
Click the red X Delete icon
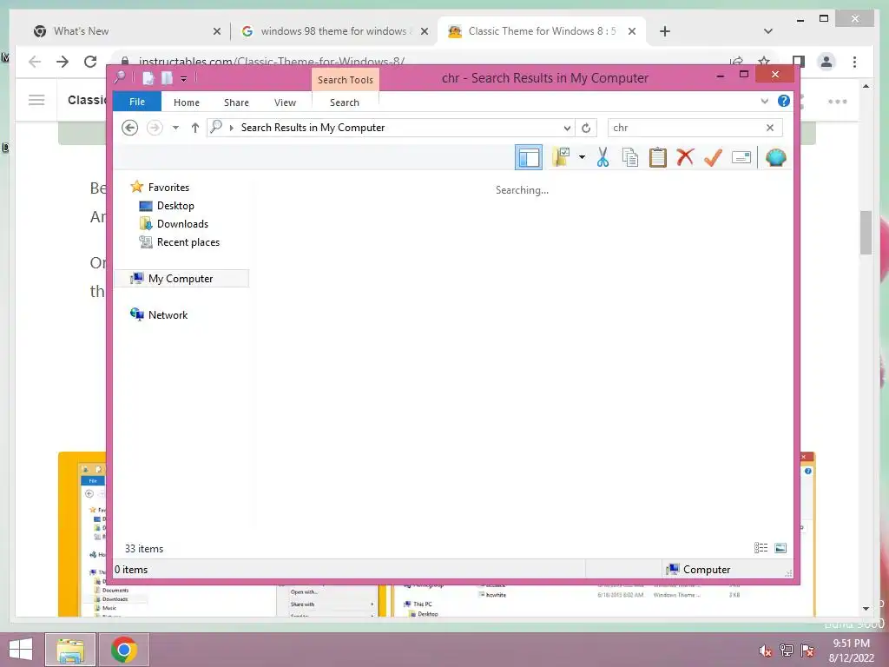pos(685,157)
